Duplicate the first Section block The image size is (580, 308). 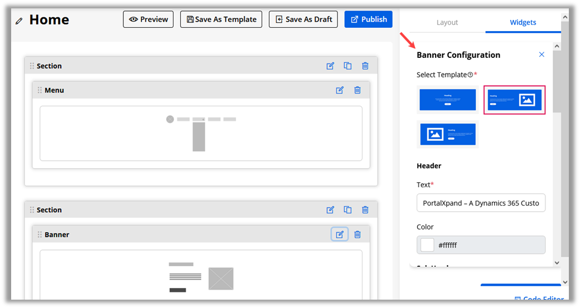(347, 66)
